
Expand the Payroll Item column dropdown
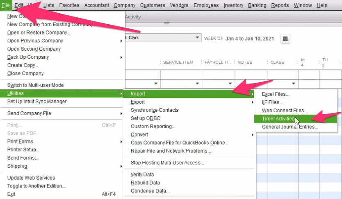click(230, 83)
